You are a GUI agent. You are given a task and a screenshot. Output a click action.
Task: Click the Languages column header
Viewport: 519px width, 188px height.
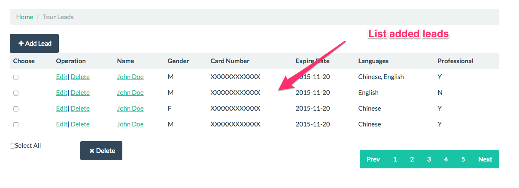coord(373,61)
